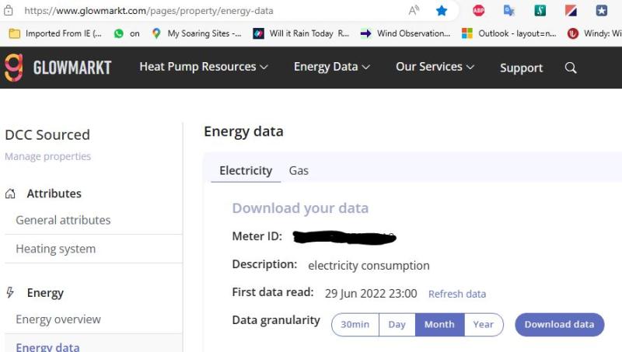Open the Outlook bookmark
Viewport: 622px width, 352px height.
(509, 33)
